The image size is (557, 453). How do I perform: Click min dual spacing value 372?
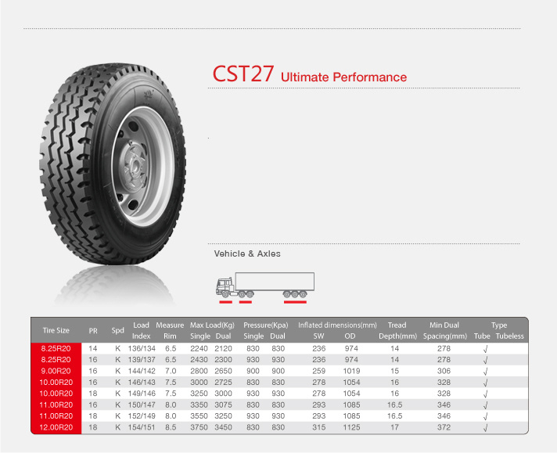point(444,427)
